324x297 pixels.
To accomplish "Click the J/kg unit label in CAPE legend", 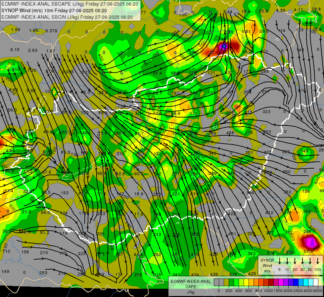I will click(191, 292).
